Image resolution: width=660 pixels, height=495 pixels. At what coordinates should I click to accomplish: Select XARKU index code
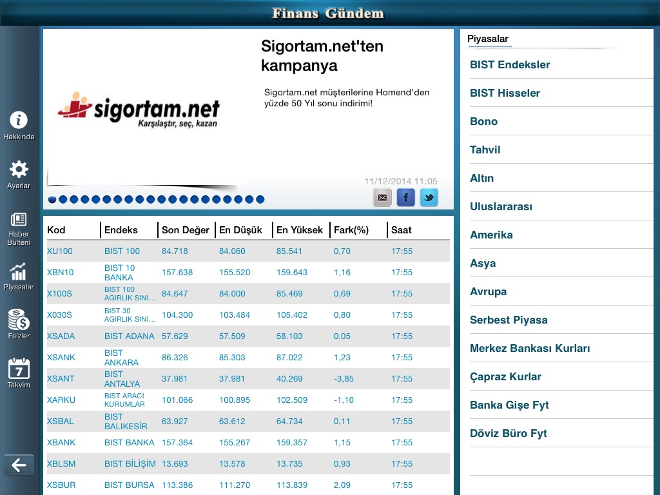[x=61, y=400]
